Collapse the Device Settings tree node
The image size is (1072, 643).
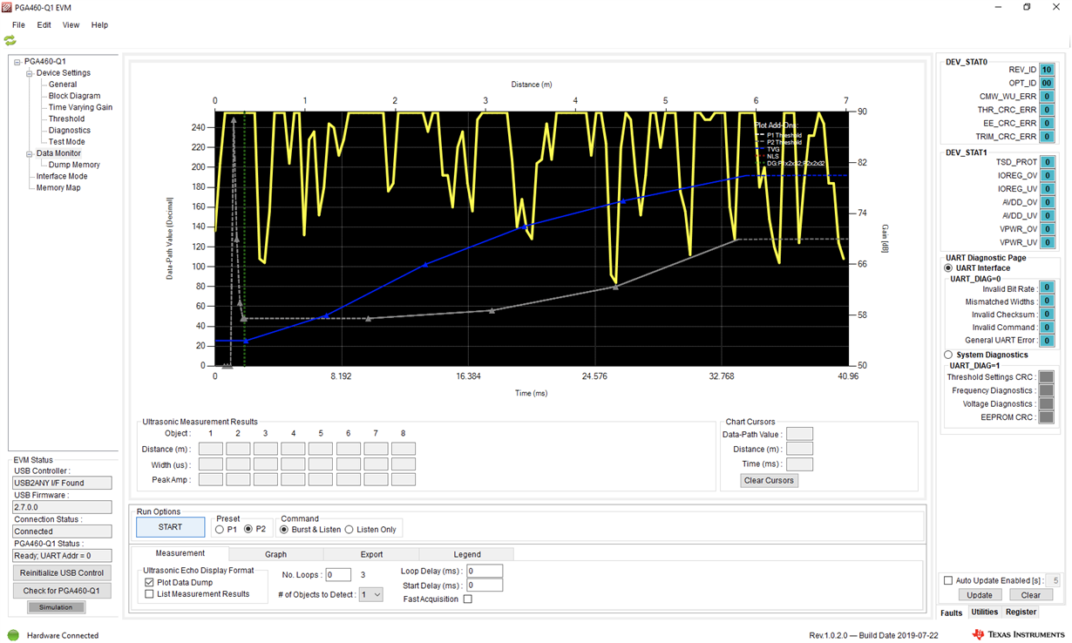(29, 73)
